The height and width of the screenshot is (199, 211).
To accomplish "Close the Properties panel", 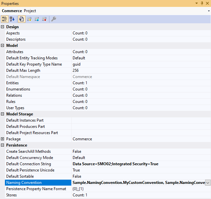I will click(207, 3).
